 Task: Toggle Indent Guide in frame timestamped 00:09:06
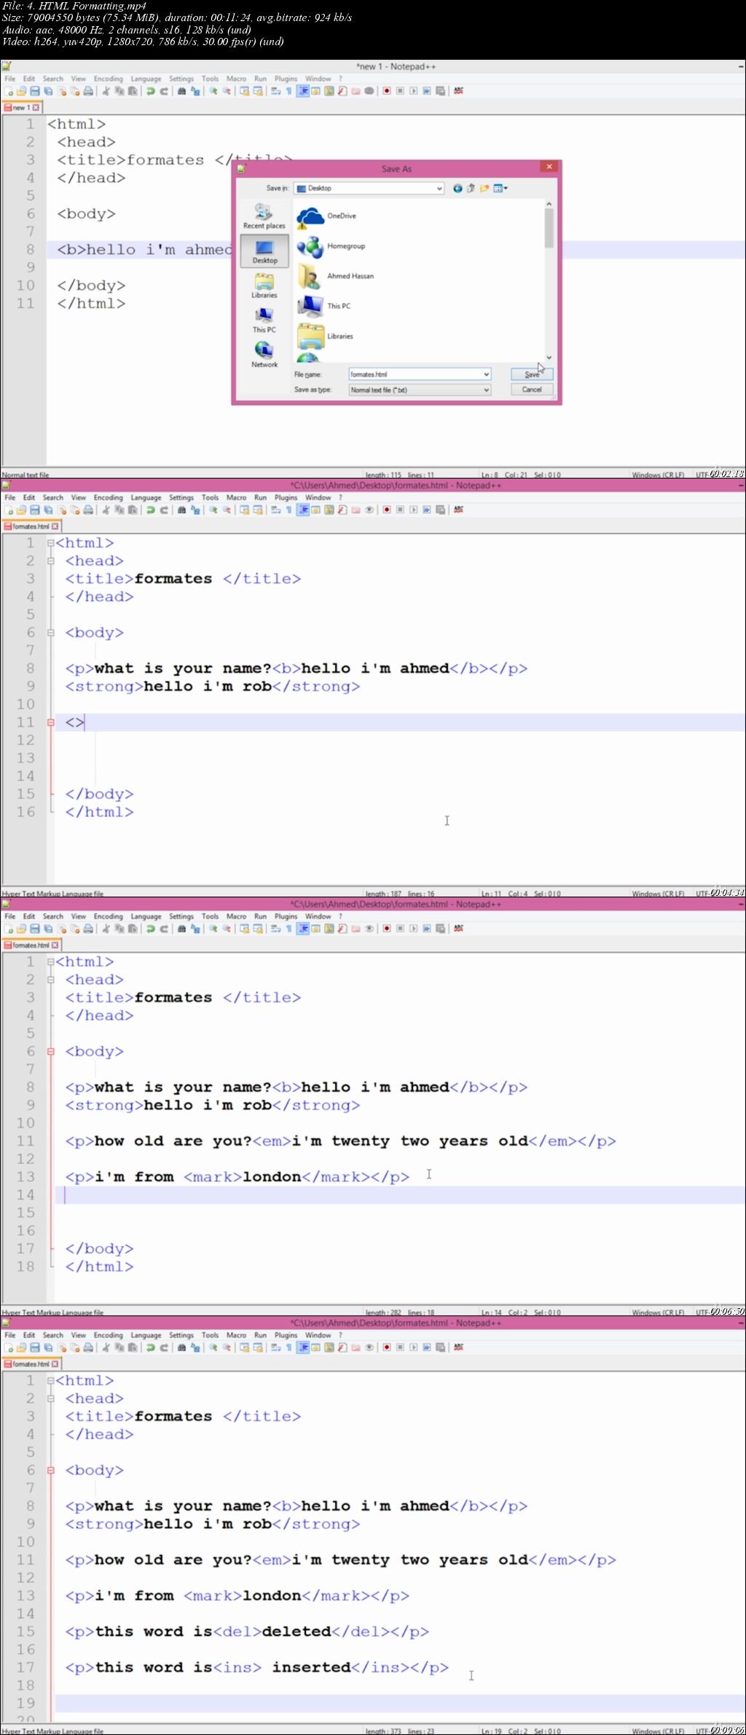302,1348
